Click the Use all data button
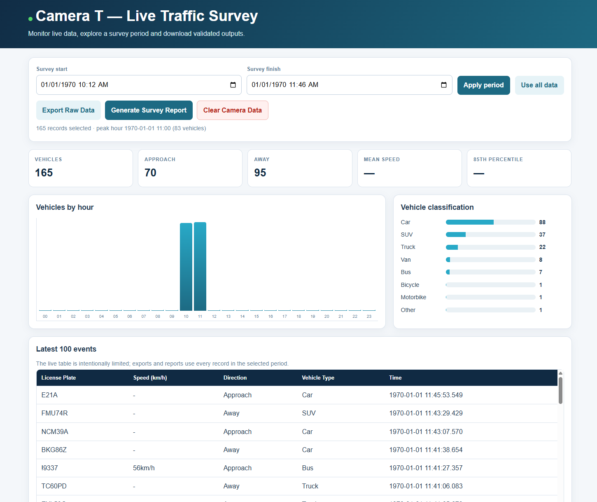 pos(539,85)
